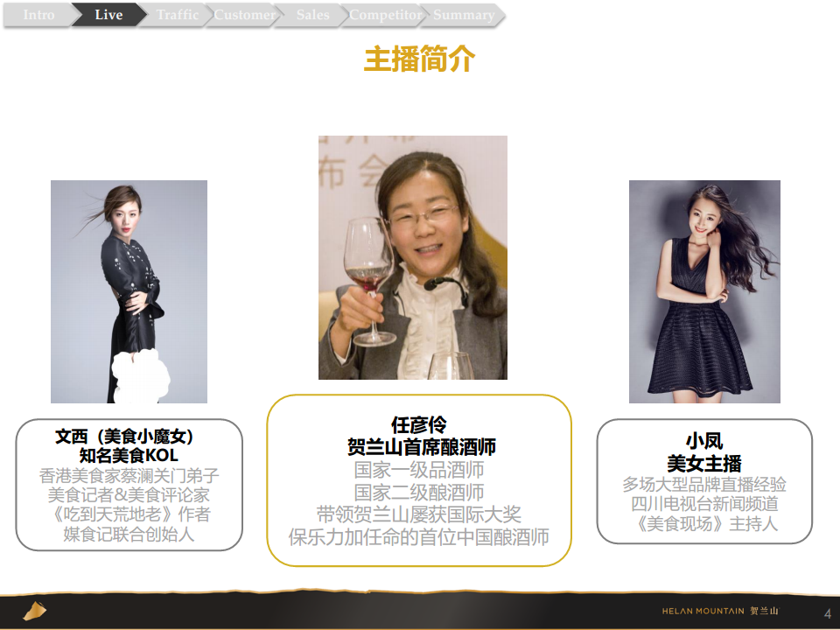The image size is (840, 630).
Task: Click the line 《美食现场》主持人
Action: pos(704,523)
